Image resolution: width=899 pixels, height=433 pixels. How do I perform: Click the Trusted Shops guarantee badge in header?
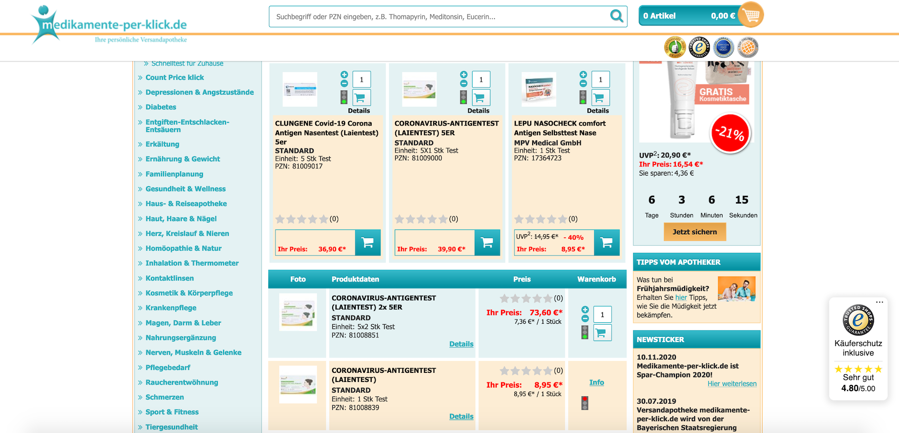click(x=699, y=47)
